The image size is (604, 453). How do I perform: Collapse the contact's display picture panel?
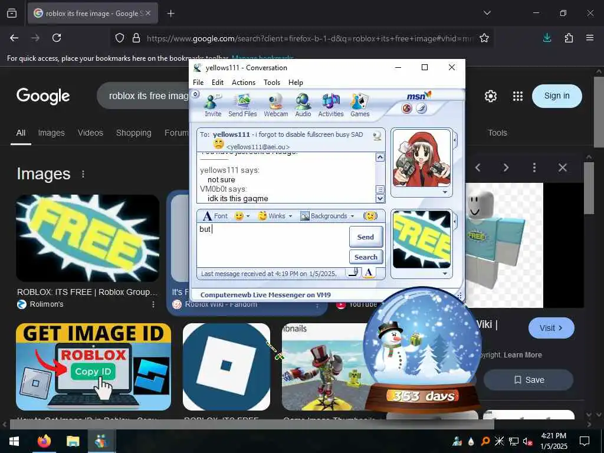(x=455, y=139)
